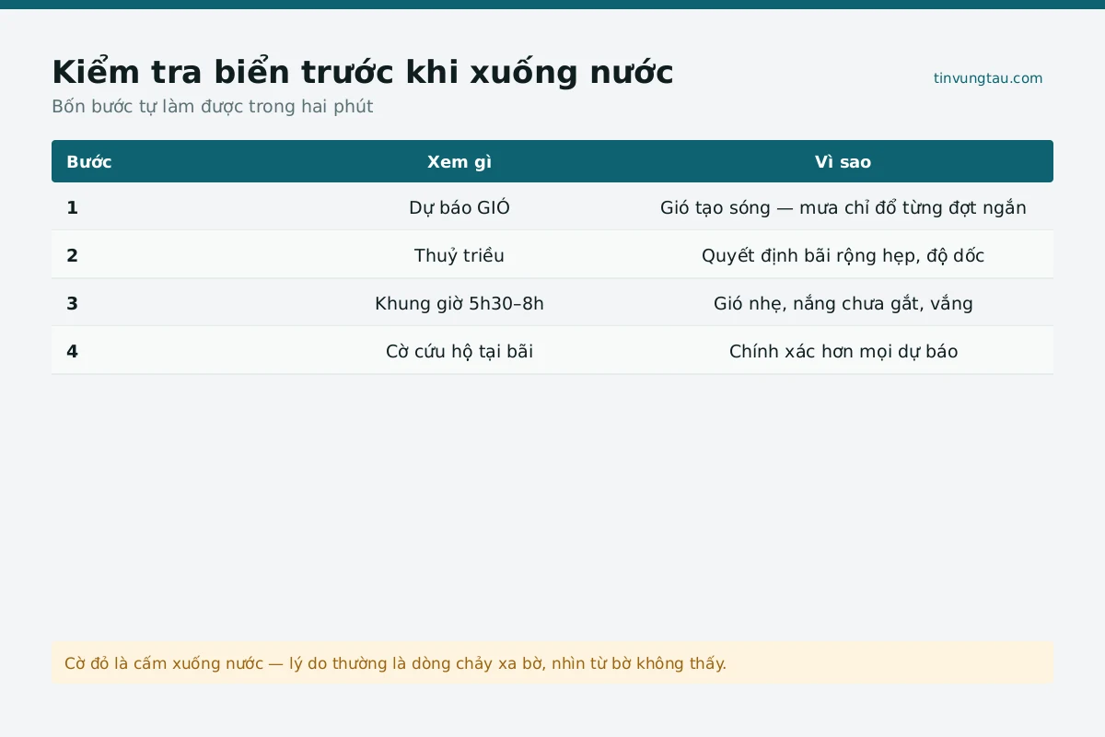Click step number 3 in table
The width and height of the screenshot is (1105, 737).
72,303
